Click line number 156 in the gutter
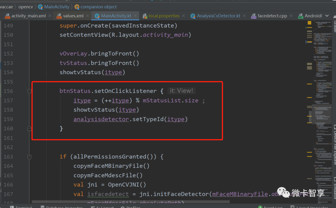The image size is (336, 208). coord(8,91)
